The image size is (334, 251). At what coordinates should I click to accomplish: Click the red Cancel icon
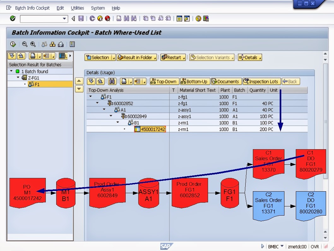(x=108, y=19)
